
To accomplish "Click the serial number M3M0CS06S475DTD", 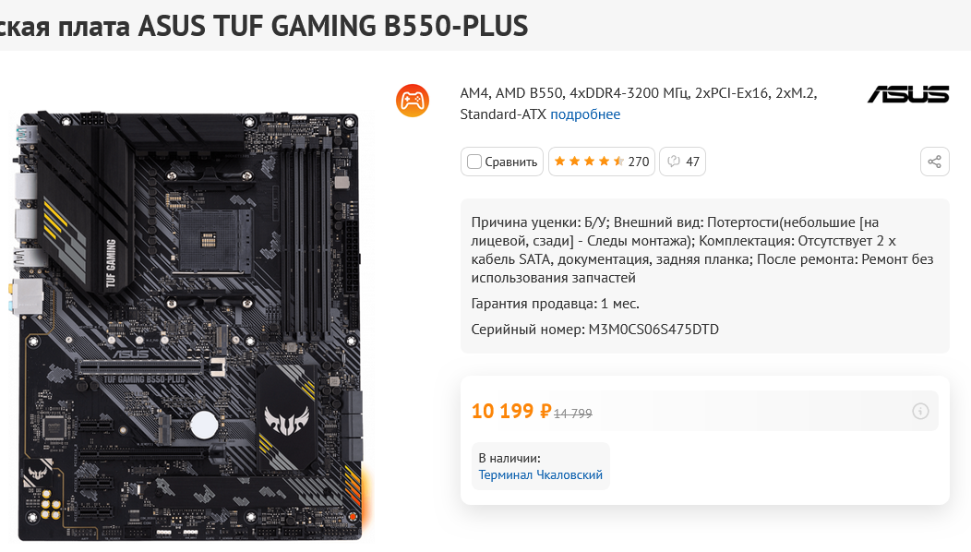I will [x=653, y=329].
